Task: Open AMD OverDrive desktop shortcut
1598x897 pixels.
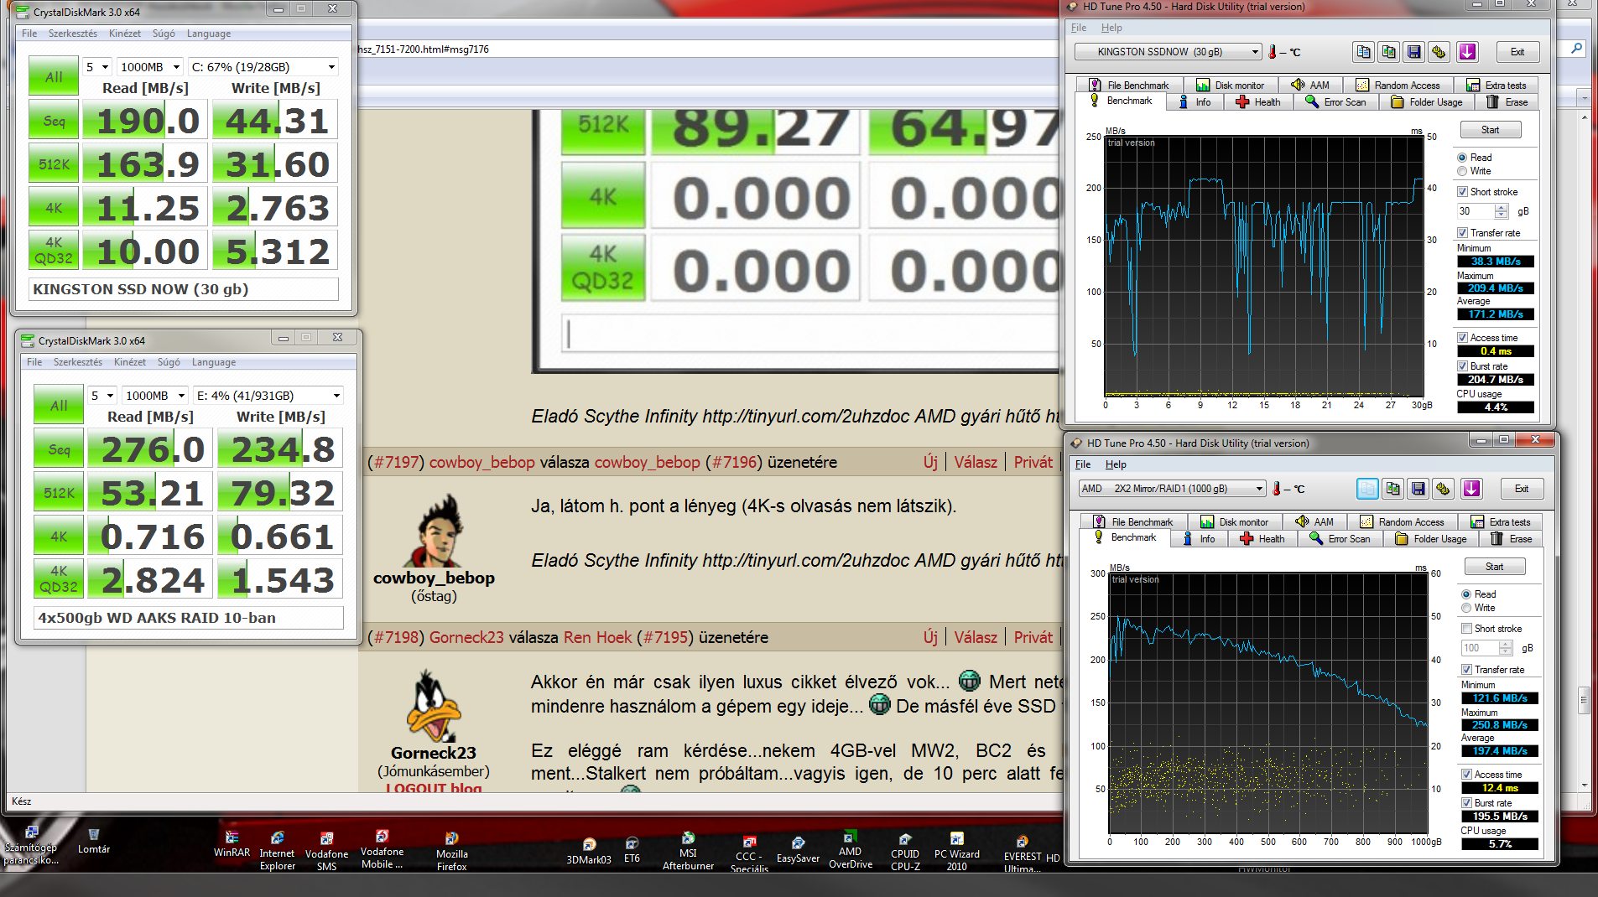Action: [x=850, y=850]
